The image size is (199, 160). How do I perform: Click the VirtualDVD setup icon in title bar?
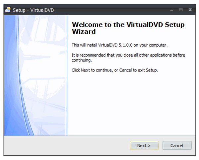coord(8,10)
